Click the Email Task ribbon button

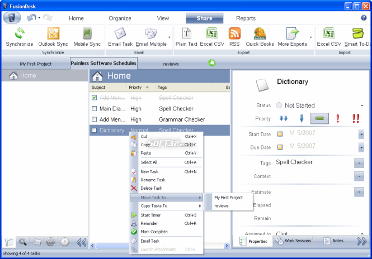coord(120,37)
